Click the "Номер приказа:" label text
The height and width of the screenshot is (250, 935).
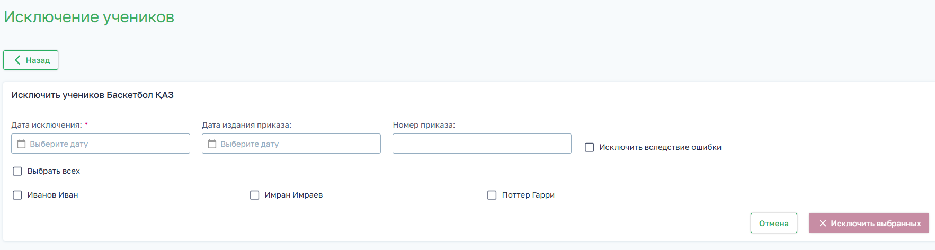(x=424, y=125)
